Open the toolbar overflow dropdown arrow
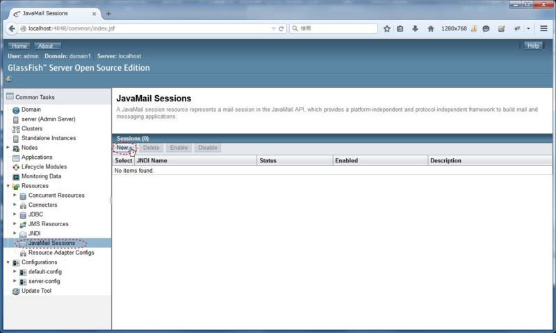The width and height of the screenshot is (556, 333). point(528,28)
